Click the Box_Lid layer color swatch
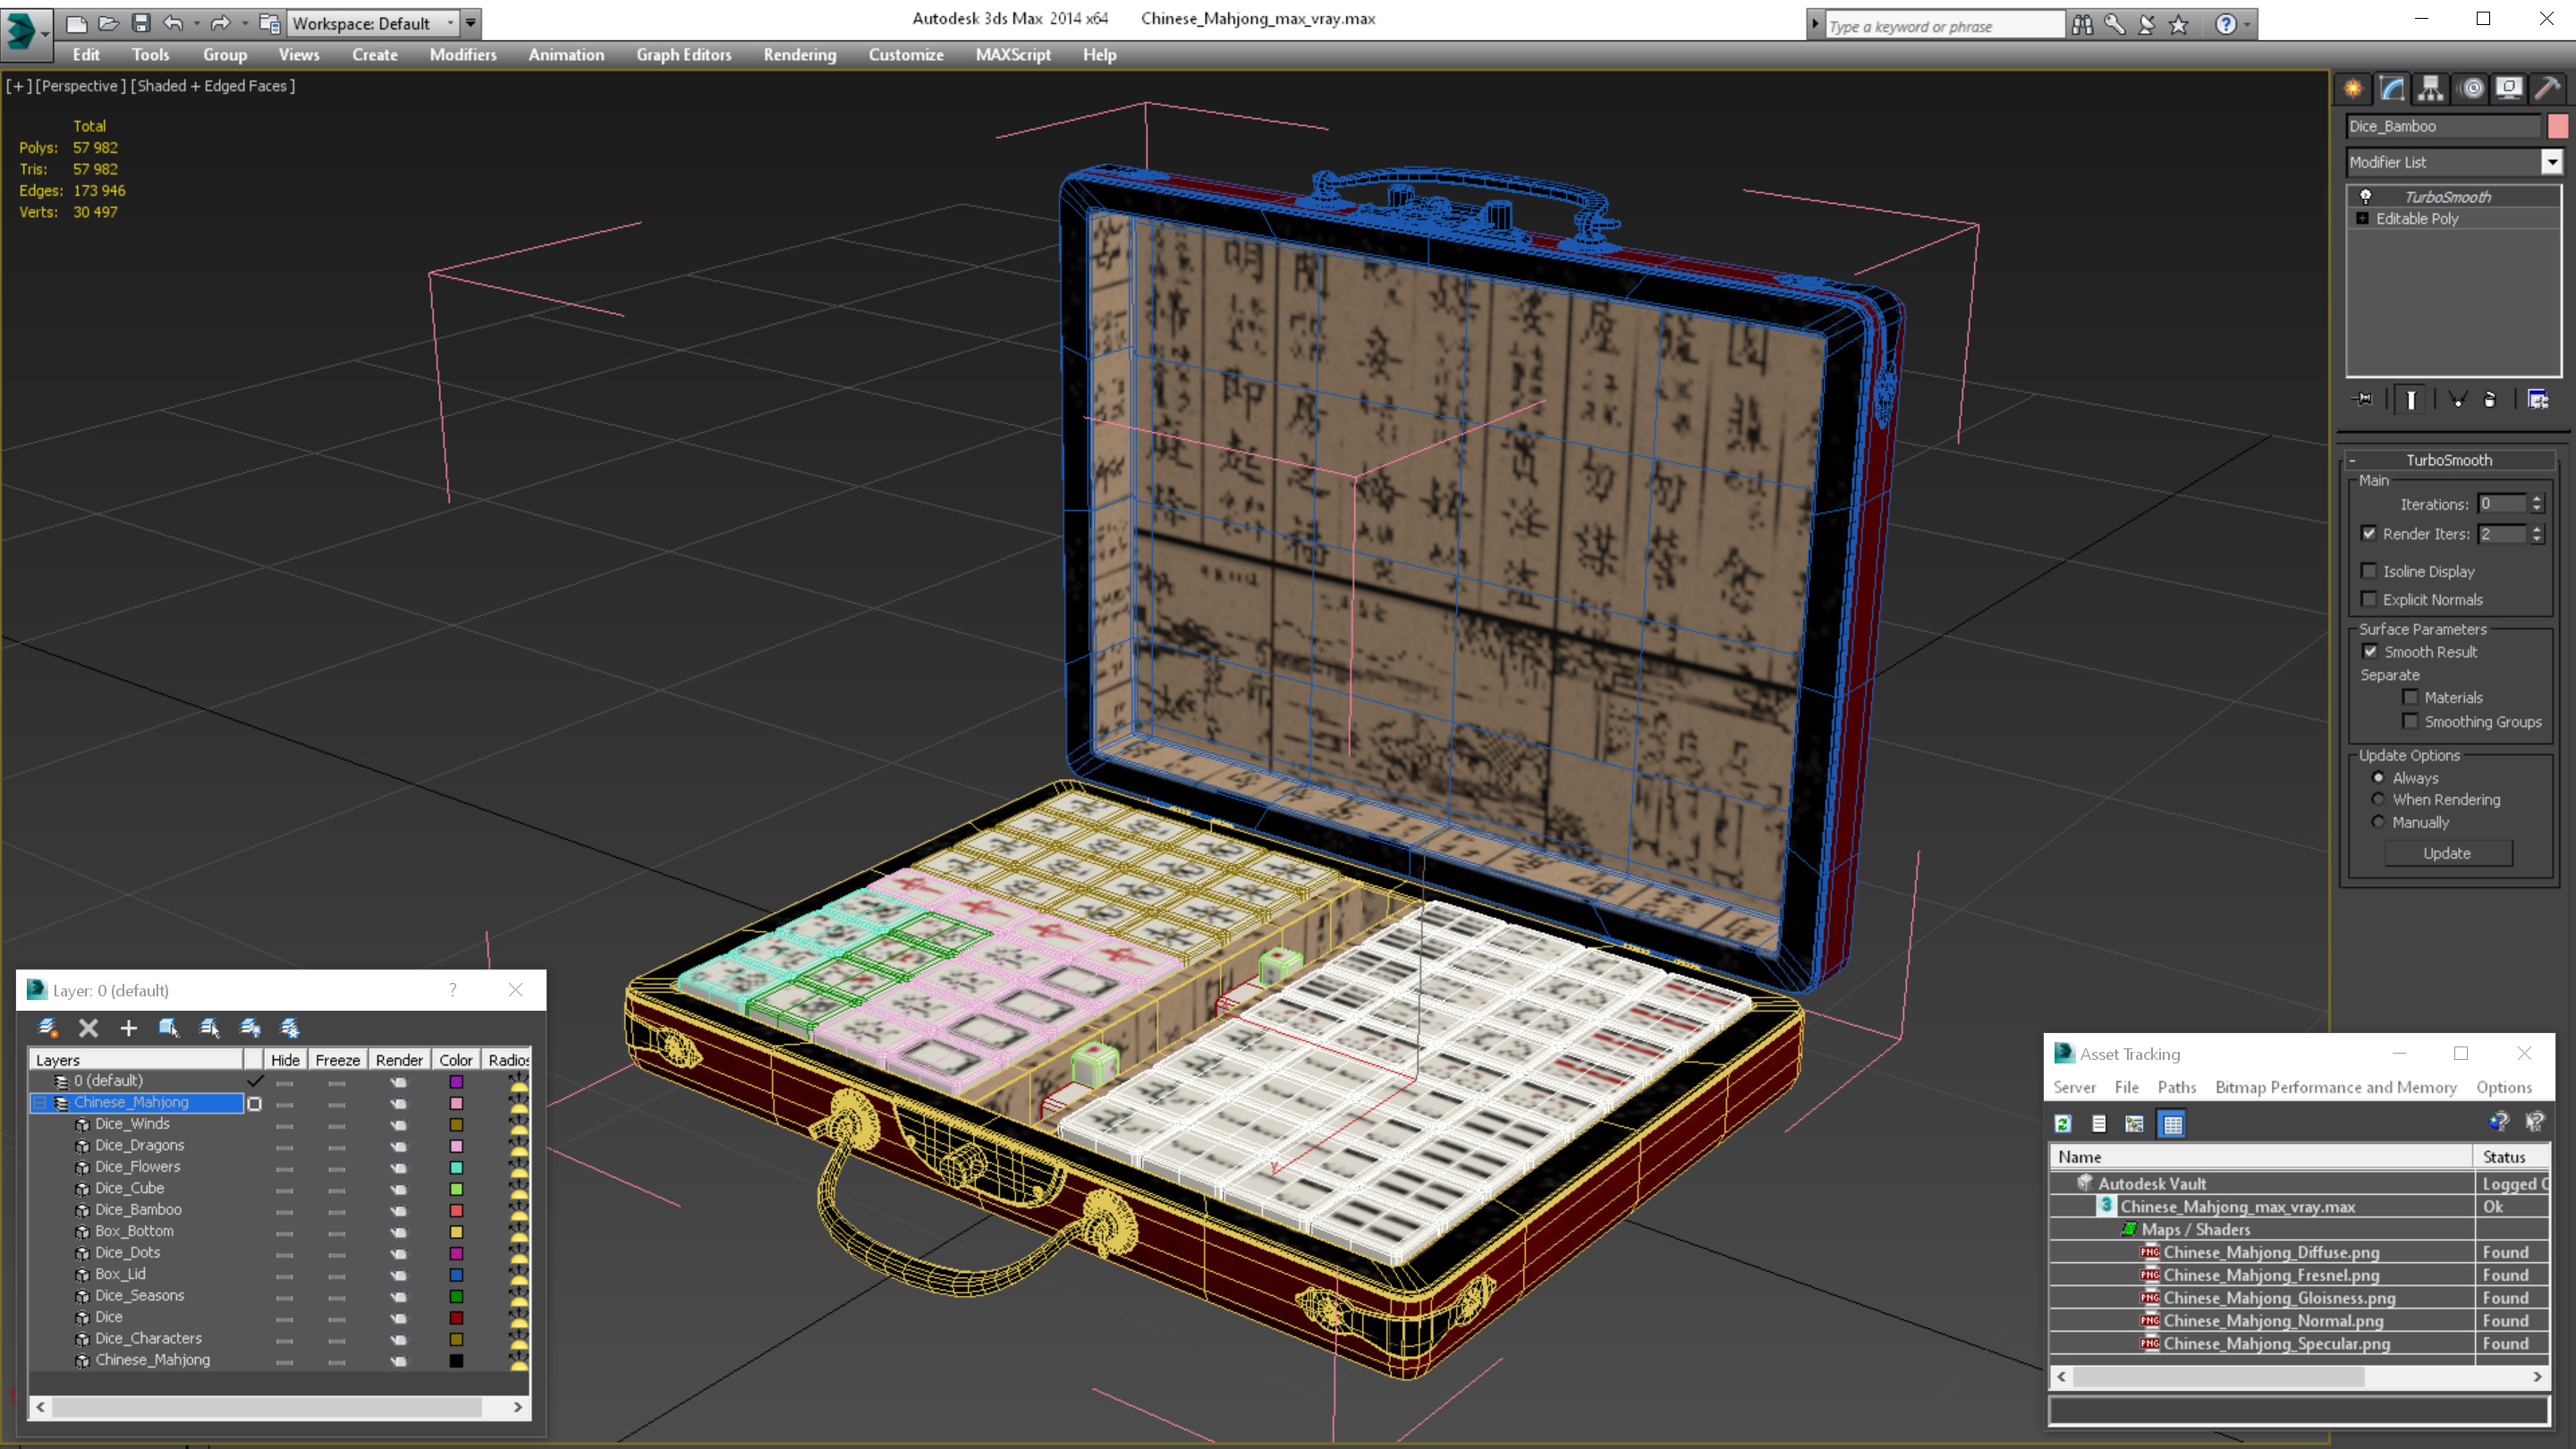Screen dimensions: 2576x1449 click(456, 1274)
